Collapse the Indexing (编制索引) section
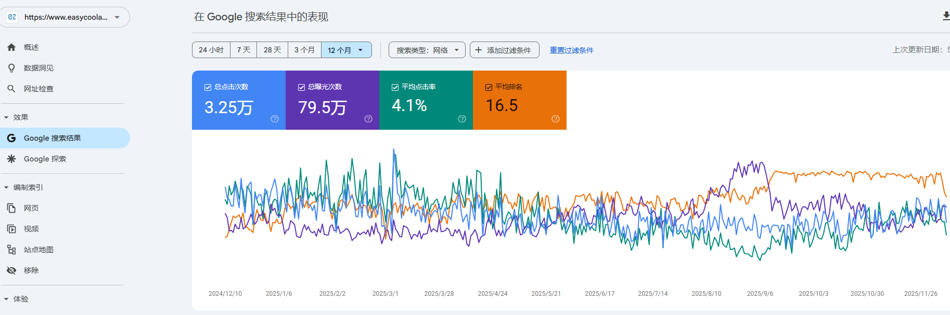The height and width of the screenshot is (315, 950). (x=6, y=187)
